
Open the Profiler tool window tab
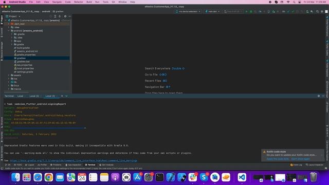42,165
